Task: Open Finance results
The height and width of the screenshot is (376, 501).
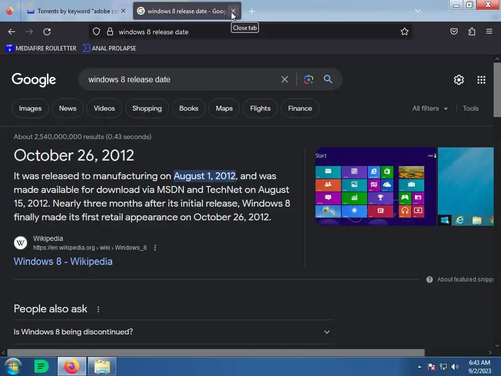Action: click(x=300, y=108)
